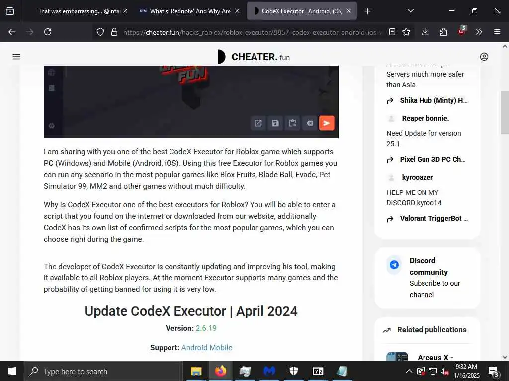Open kyrooazer commenter profile

(x=417, y=177)
